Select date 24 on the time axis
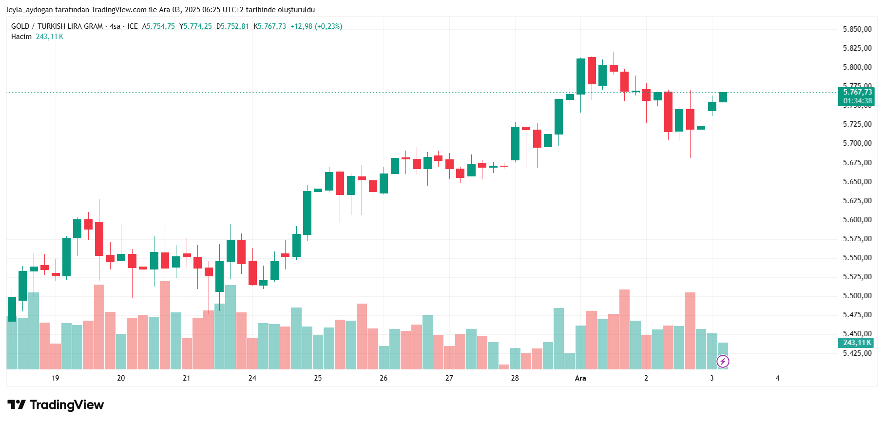884x423 pixels. [x=252, y=378]
